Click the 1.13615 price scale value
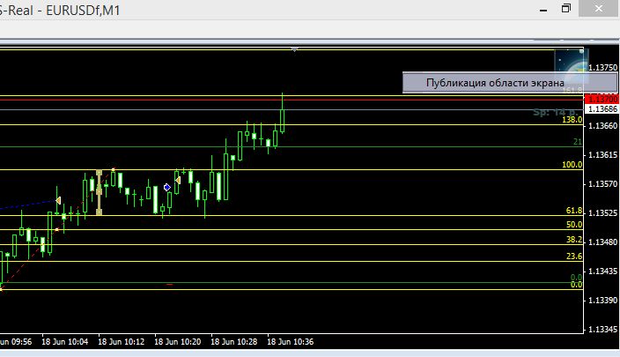 [x=602, y=155]
